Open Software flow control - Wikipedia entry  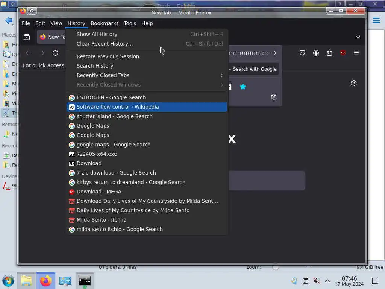click(147, 107)
